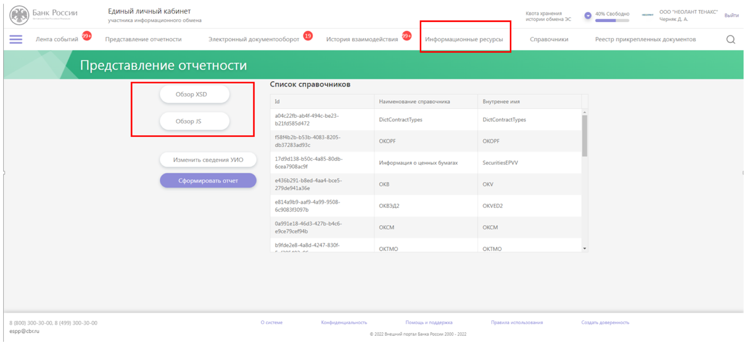Click Изменить сведения УИО button
Image resolution: width=747 pixels, height=345 pixels.
click(208, 160)
